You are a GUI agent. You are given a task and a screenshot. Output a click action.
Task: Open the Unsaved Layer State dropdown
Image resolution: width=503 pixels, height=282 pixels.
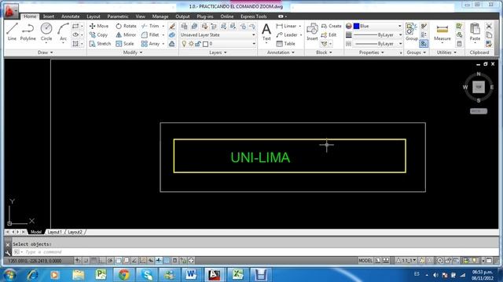pos(218,34)
